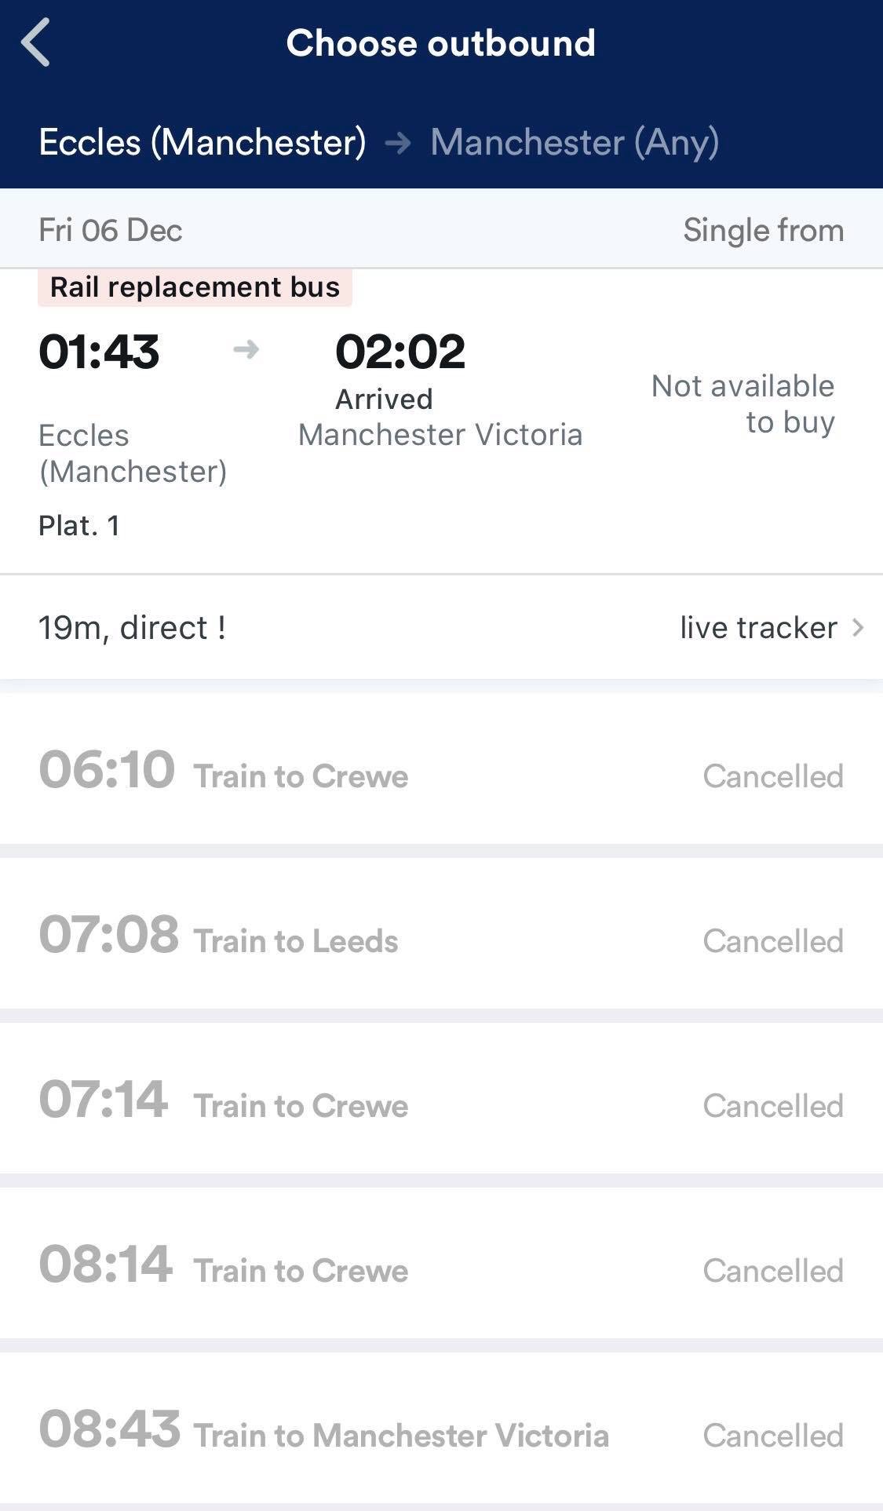Select origin Eccles (Manchester) in header

(x=203, y=143)
